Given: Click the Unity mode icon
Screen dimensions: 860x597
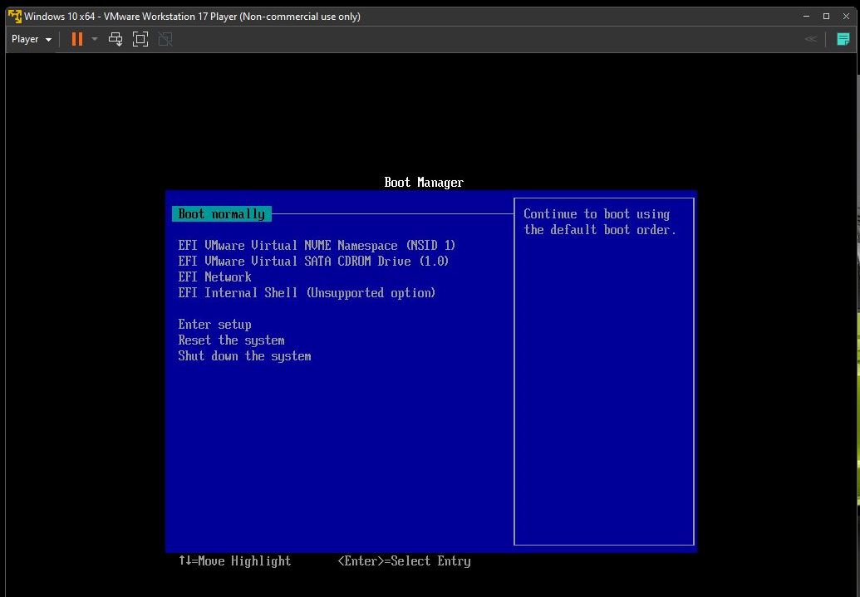Looking at the screenshot, I should (x=165, y=39).
